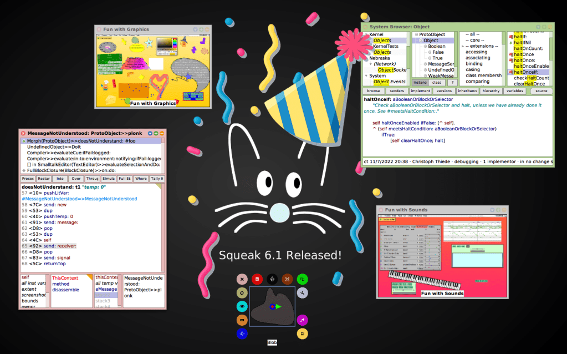
Task: Click the blue rotation center marker inside the Blob
Action: 272,307
